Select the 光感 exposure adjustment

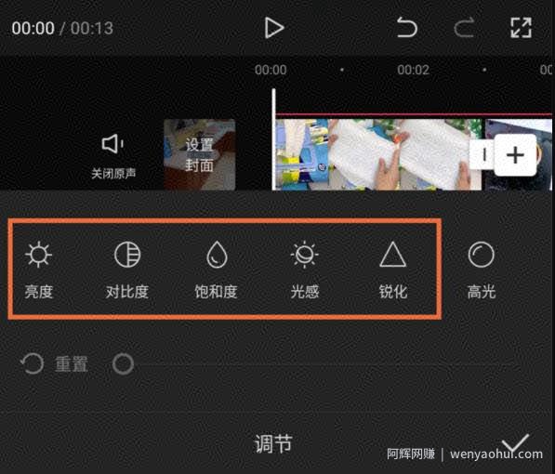tap(304, 270)
